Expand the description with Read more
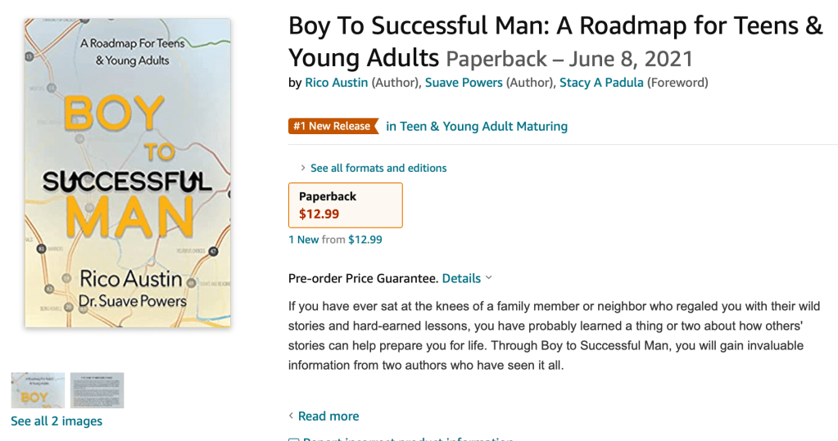 pos(328,416)
